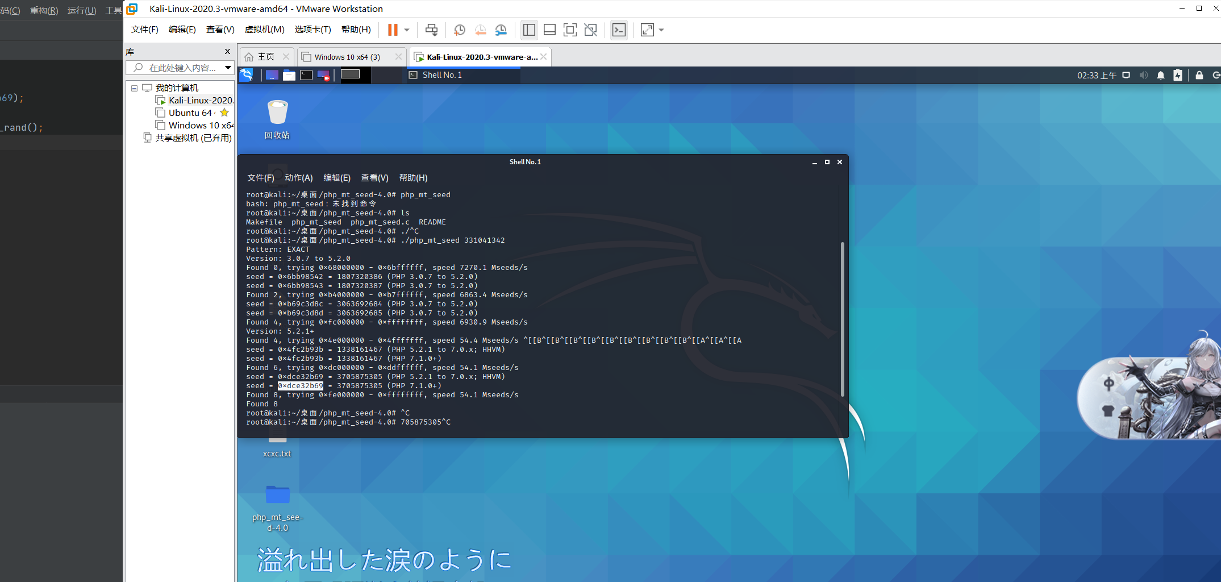Pause the virtual machine with the orange button

pos(393,30)
